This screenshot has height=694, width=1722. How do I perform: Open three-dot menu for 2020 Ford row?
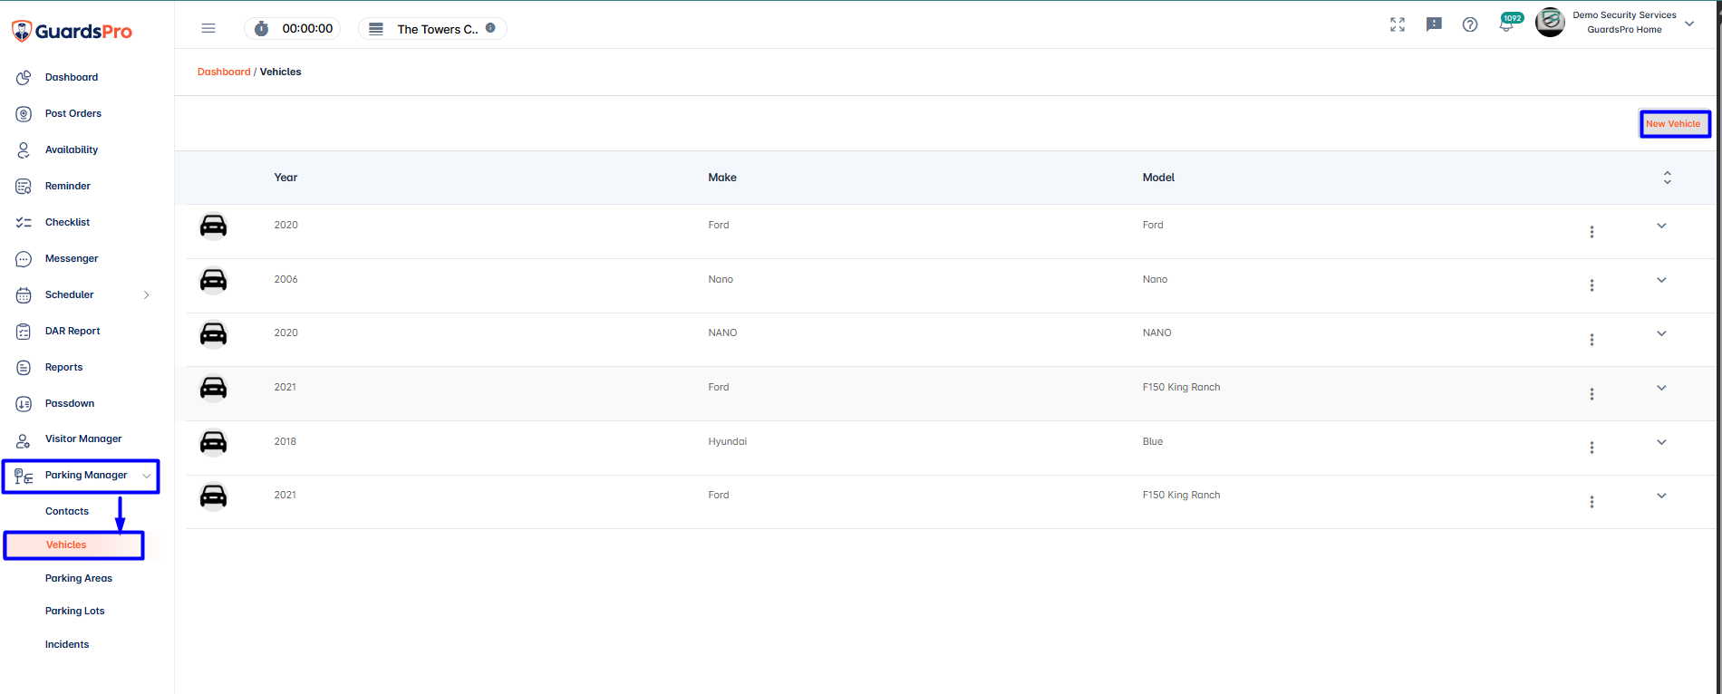coord(1591,232)
